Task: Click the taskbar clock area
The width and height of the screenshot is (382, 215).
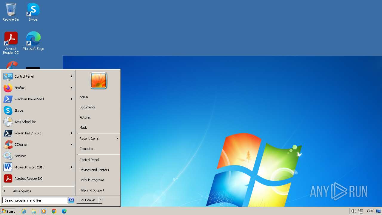Action: click(370, 211)
